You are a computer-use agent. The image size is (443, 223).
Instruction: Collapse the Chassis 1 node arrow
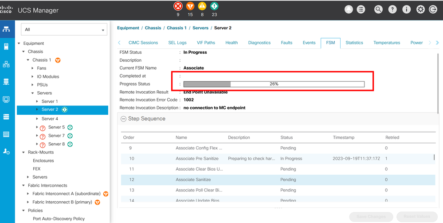coord(28,60)
